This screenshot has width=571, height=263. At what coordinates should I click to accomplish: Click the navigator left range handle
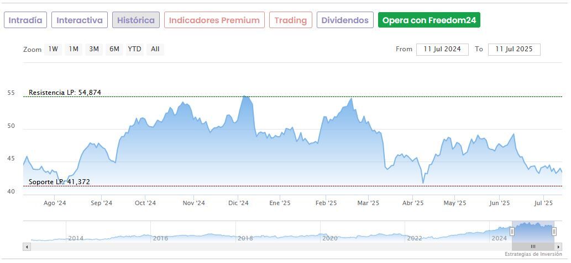point(512,232)
